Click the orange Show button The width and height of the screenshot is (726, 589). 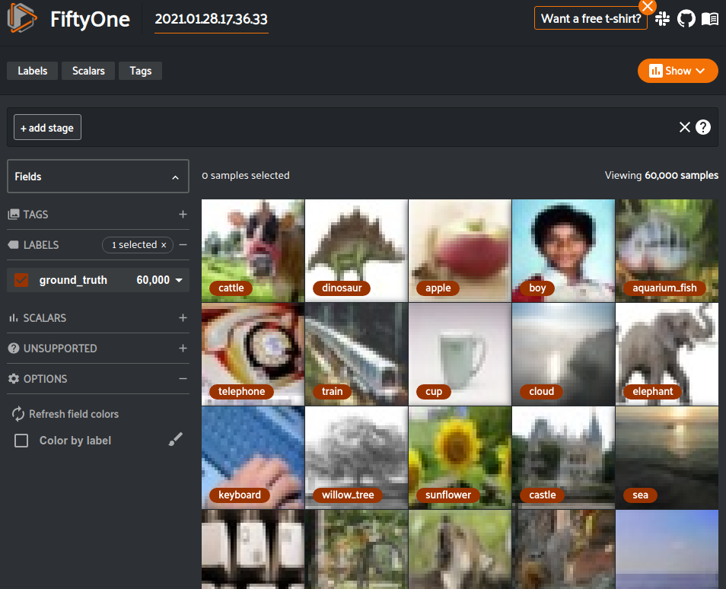coord(677,71)
